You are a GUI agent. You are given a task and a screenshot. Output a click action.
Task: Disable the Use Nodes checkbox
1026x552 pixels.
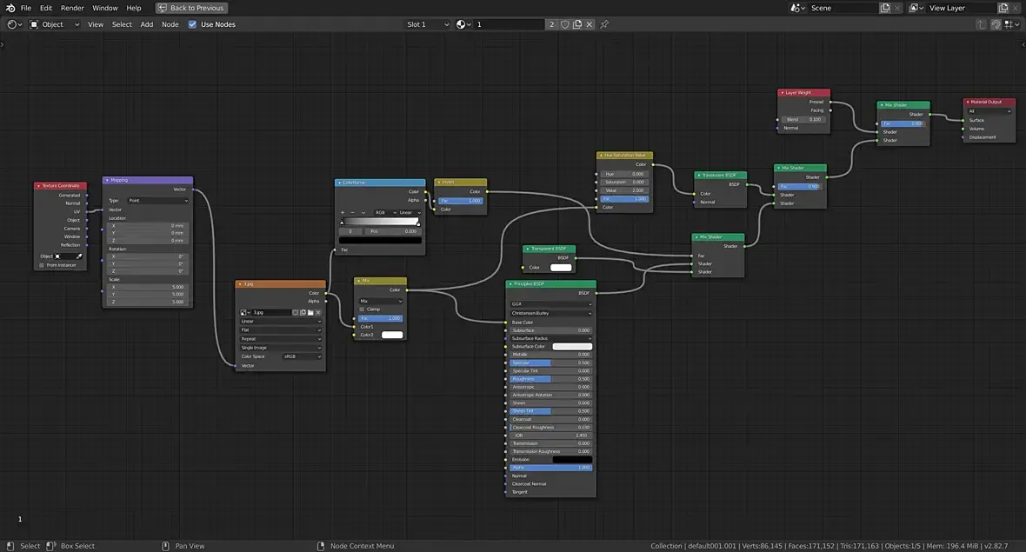(x=192, y=24)
